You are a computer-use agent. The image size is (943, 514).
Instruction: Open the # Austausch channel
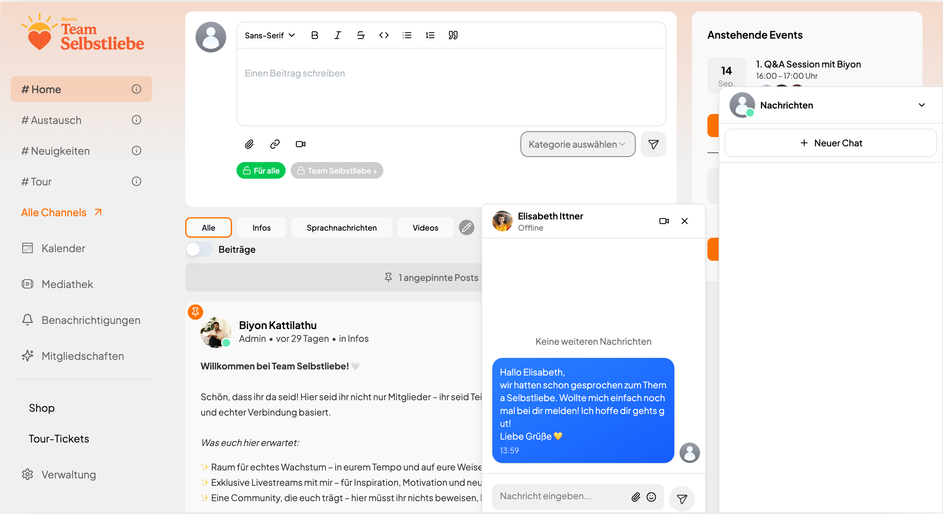point(51,120)
